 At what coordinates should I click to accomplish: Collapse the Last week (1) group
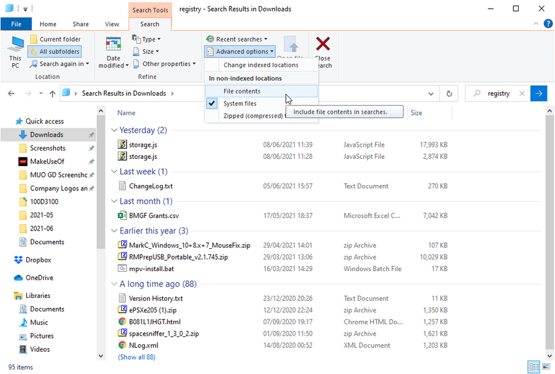click(x=114, y=172)
